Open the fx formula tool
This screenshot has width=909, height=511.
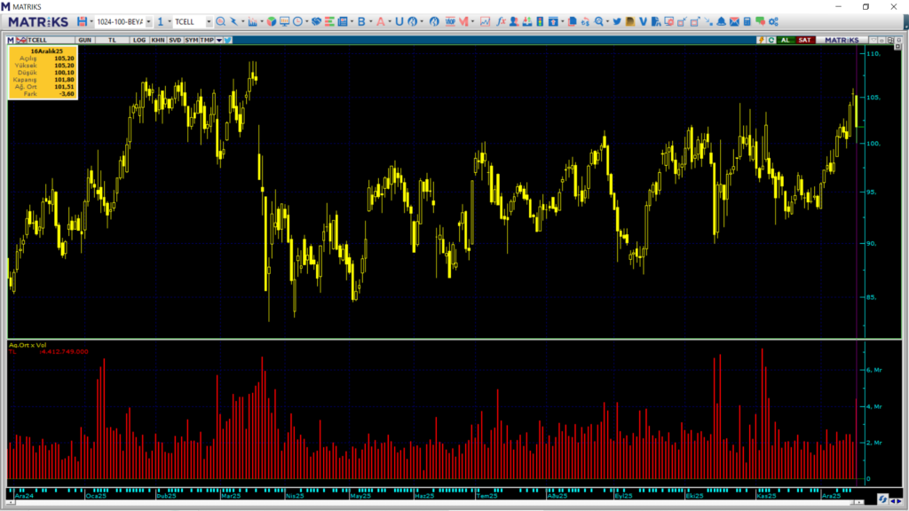(501, 21)
